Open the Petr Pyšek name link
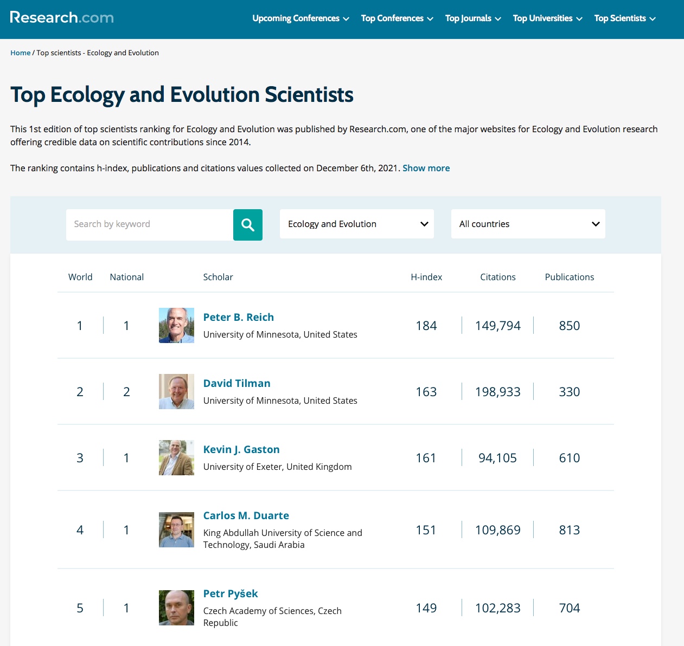This screenshot has height=646, width=684. pyautogui.click(x=231, y=594)
